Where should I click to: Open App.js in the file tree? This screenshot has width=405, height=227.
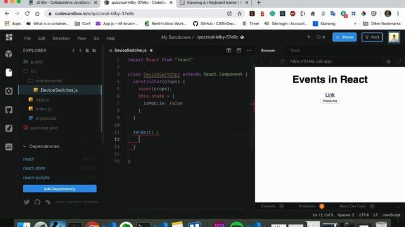click(x=42, y=100)
